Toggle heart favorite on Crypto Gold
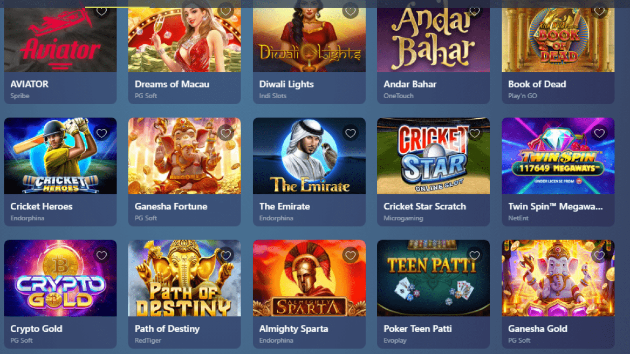Screen dimensions: 630x354 [x=101, y=255]
